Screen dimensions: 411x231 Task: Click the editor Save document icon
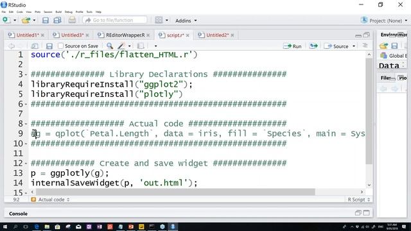pyautogui.click(x=49, y=46)
